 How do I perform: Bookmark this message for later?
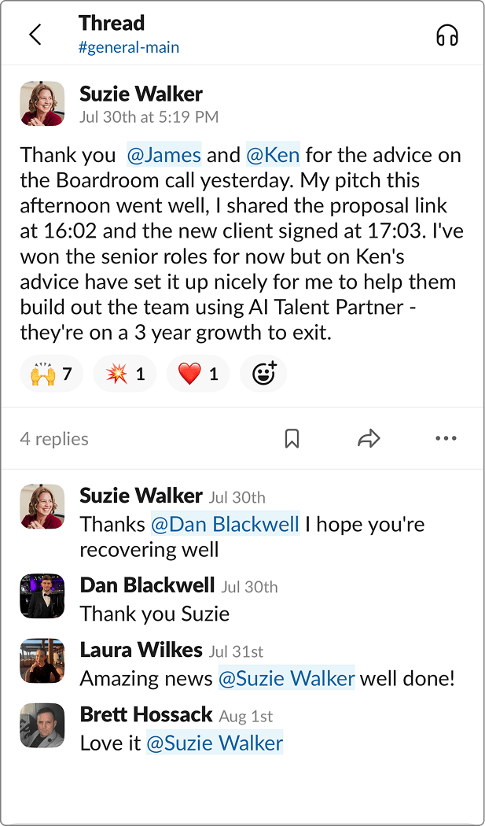pyautogui.click(x=292, y=439)
